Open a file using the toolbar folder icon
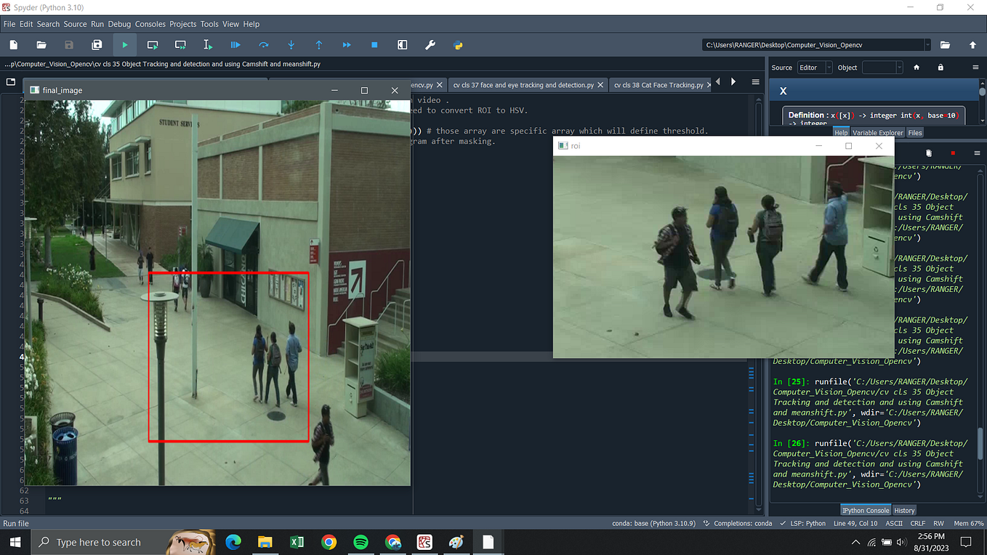Image resolution: width=987 pixels, height=555 pixels. pos(41,45)
